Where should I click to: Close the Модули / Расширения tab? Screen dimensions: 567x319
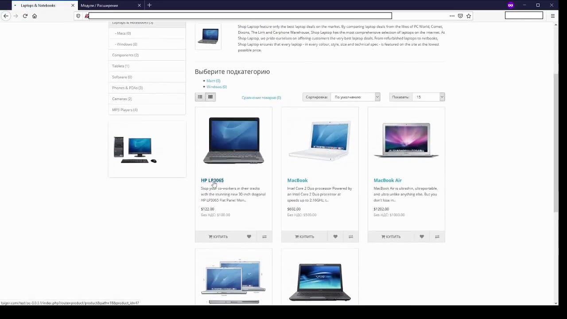coord(140,5)
